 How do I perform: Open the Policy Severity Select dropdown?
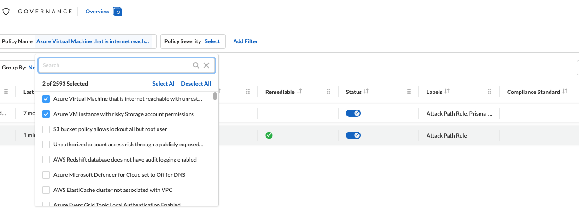212,41
